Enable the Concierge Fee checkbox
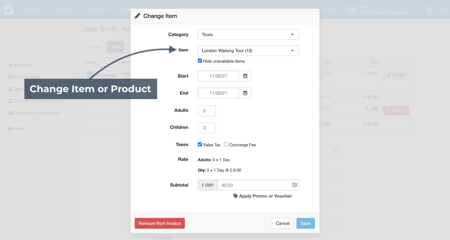 point(226,144)
